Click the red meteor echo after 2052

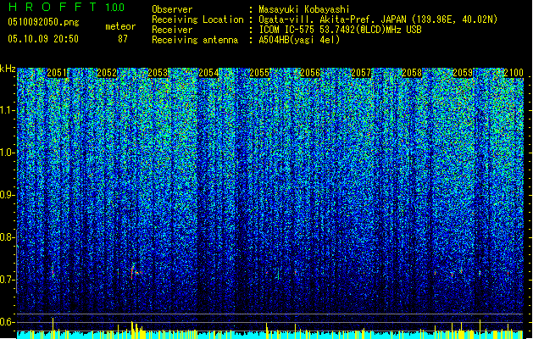point(132,272)
